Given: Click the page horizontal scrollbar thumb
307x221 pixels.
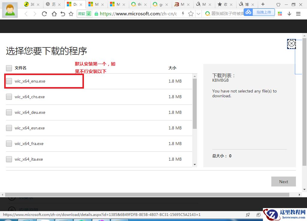Looking at the screenshot, I should 147,195.
